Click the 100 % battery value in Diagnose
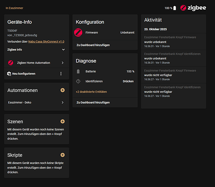Image resolution: width=215 pixels, height=187 pixels. pos(130,71)
